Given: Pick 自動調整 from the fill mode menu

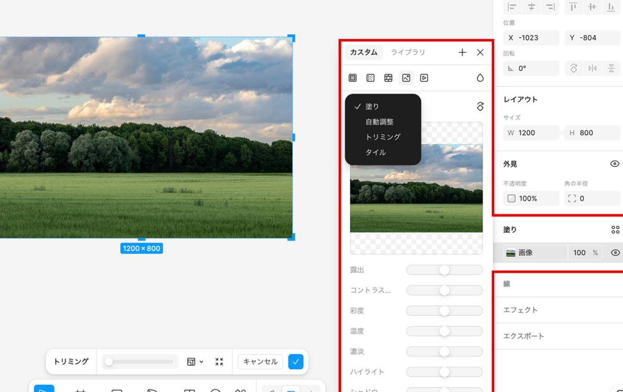Looking at the screenshot, I should point(379,121).
